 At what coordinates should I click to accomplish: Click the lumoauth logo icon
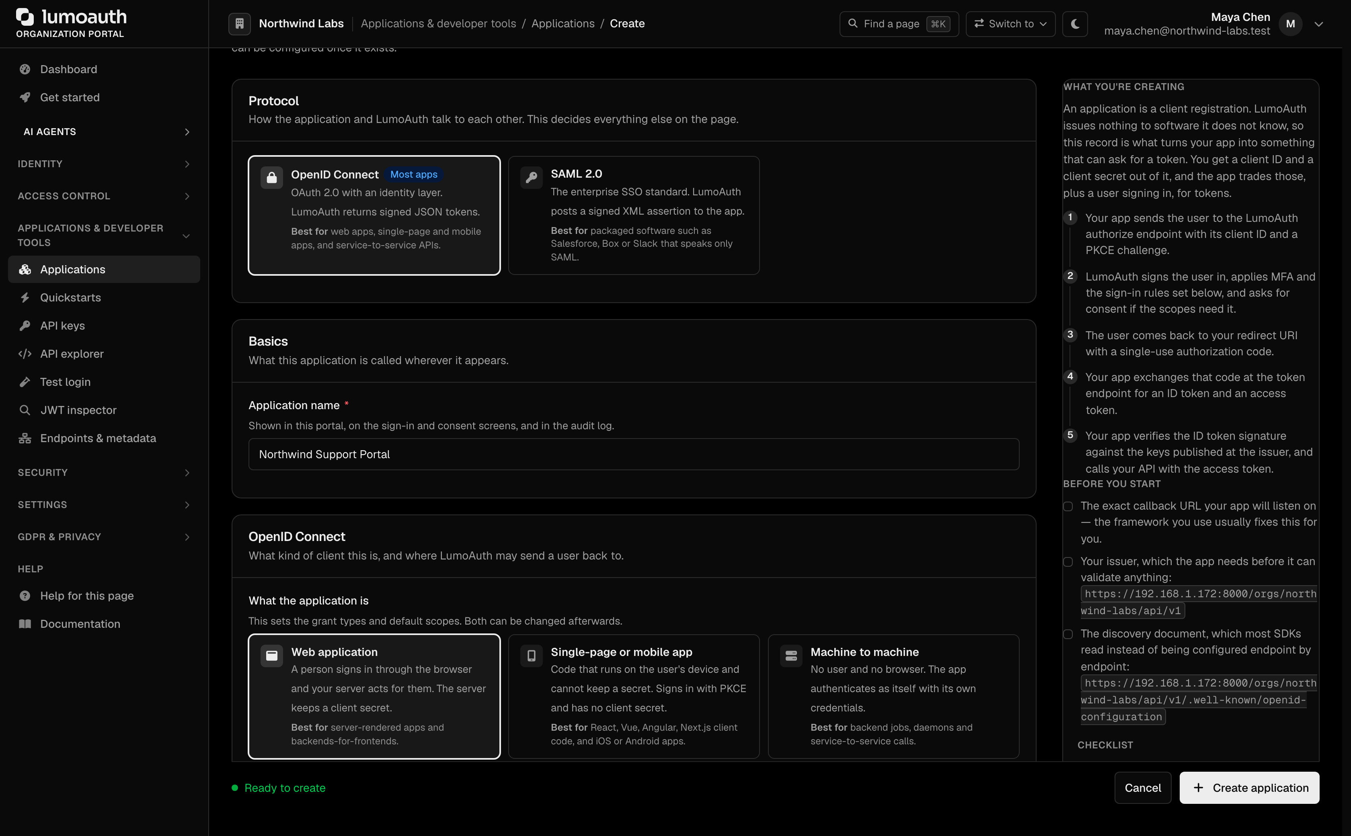[25, 16]
